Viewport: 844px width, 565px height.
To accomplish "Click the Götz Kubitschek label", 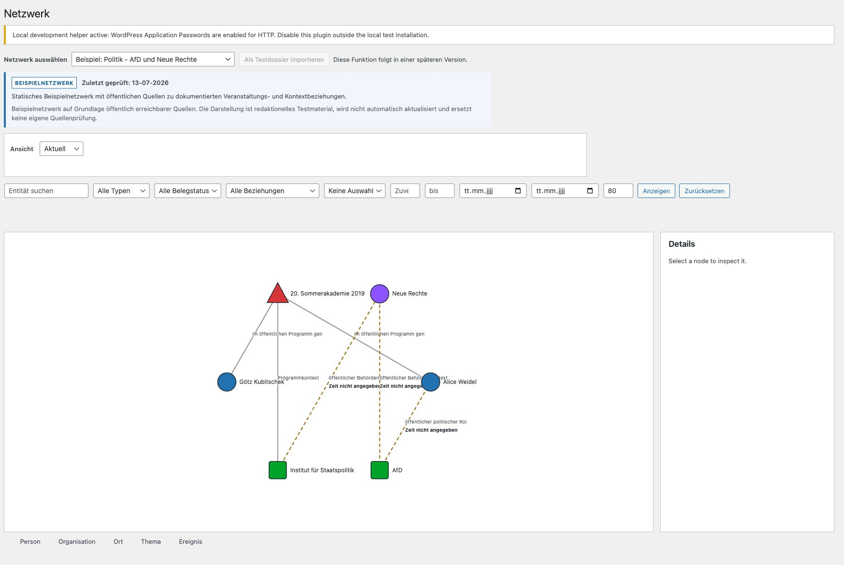I will coord(262,382).
